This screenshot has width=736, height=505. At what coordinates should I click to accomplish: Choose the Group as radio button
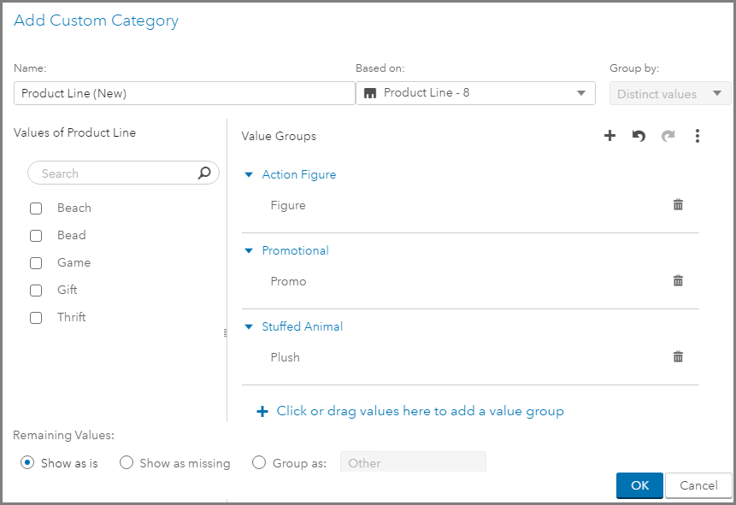coord(259,463)
